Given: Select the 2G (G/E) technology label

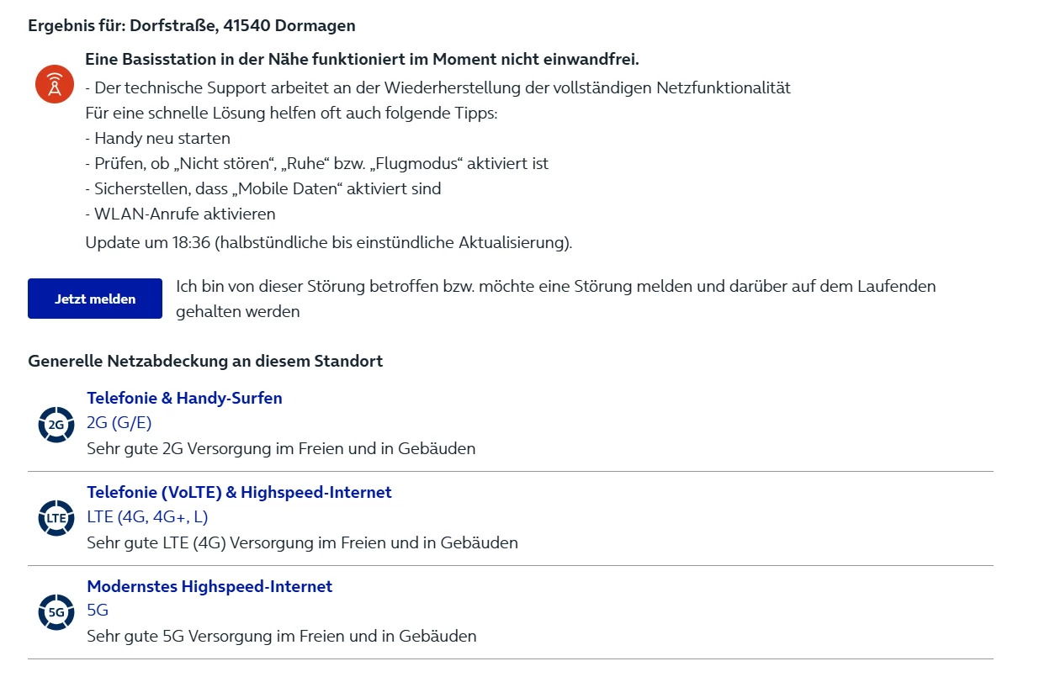Looking at the screenshot, I should coord(119,422).
